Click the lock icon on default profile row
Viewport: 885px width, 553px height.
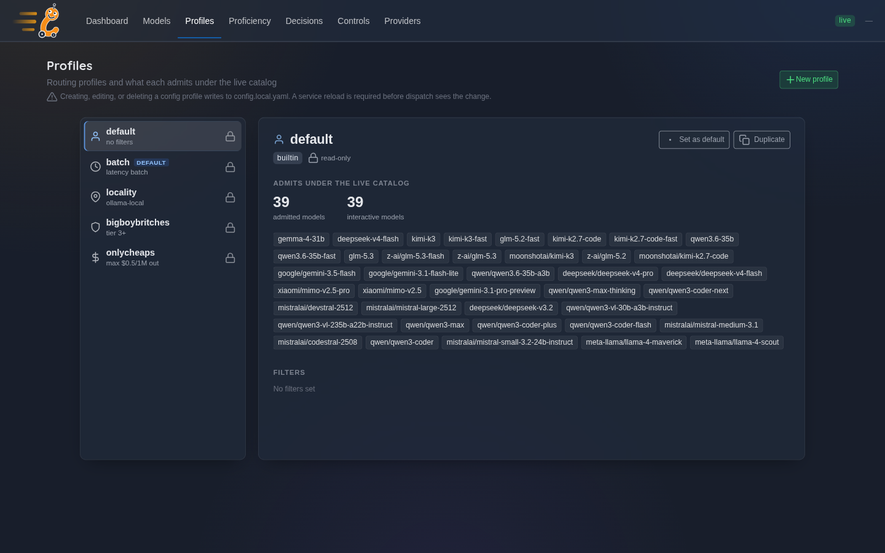point(230,136)
